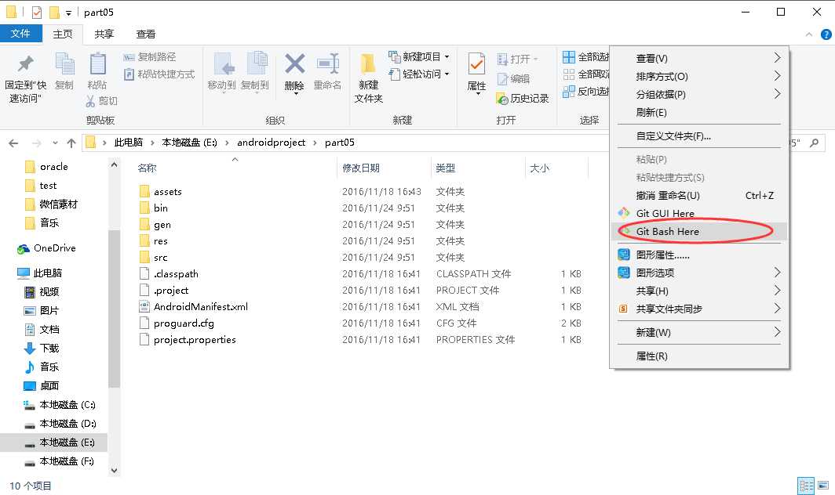Click the History icon in the ribbon
This screenshot has width=835, height=495.
click(501, 99)
